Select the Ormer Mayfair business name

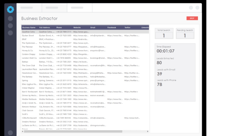click(28, 88)
